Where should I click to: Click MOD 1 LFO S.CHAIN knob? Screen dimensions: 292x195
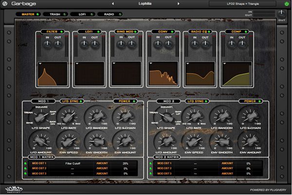(x=125, y=117)
